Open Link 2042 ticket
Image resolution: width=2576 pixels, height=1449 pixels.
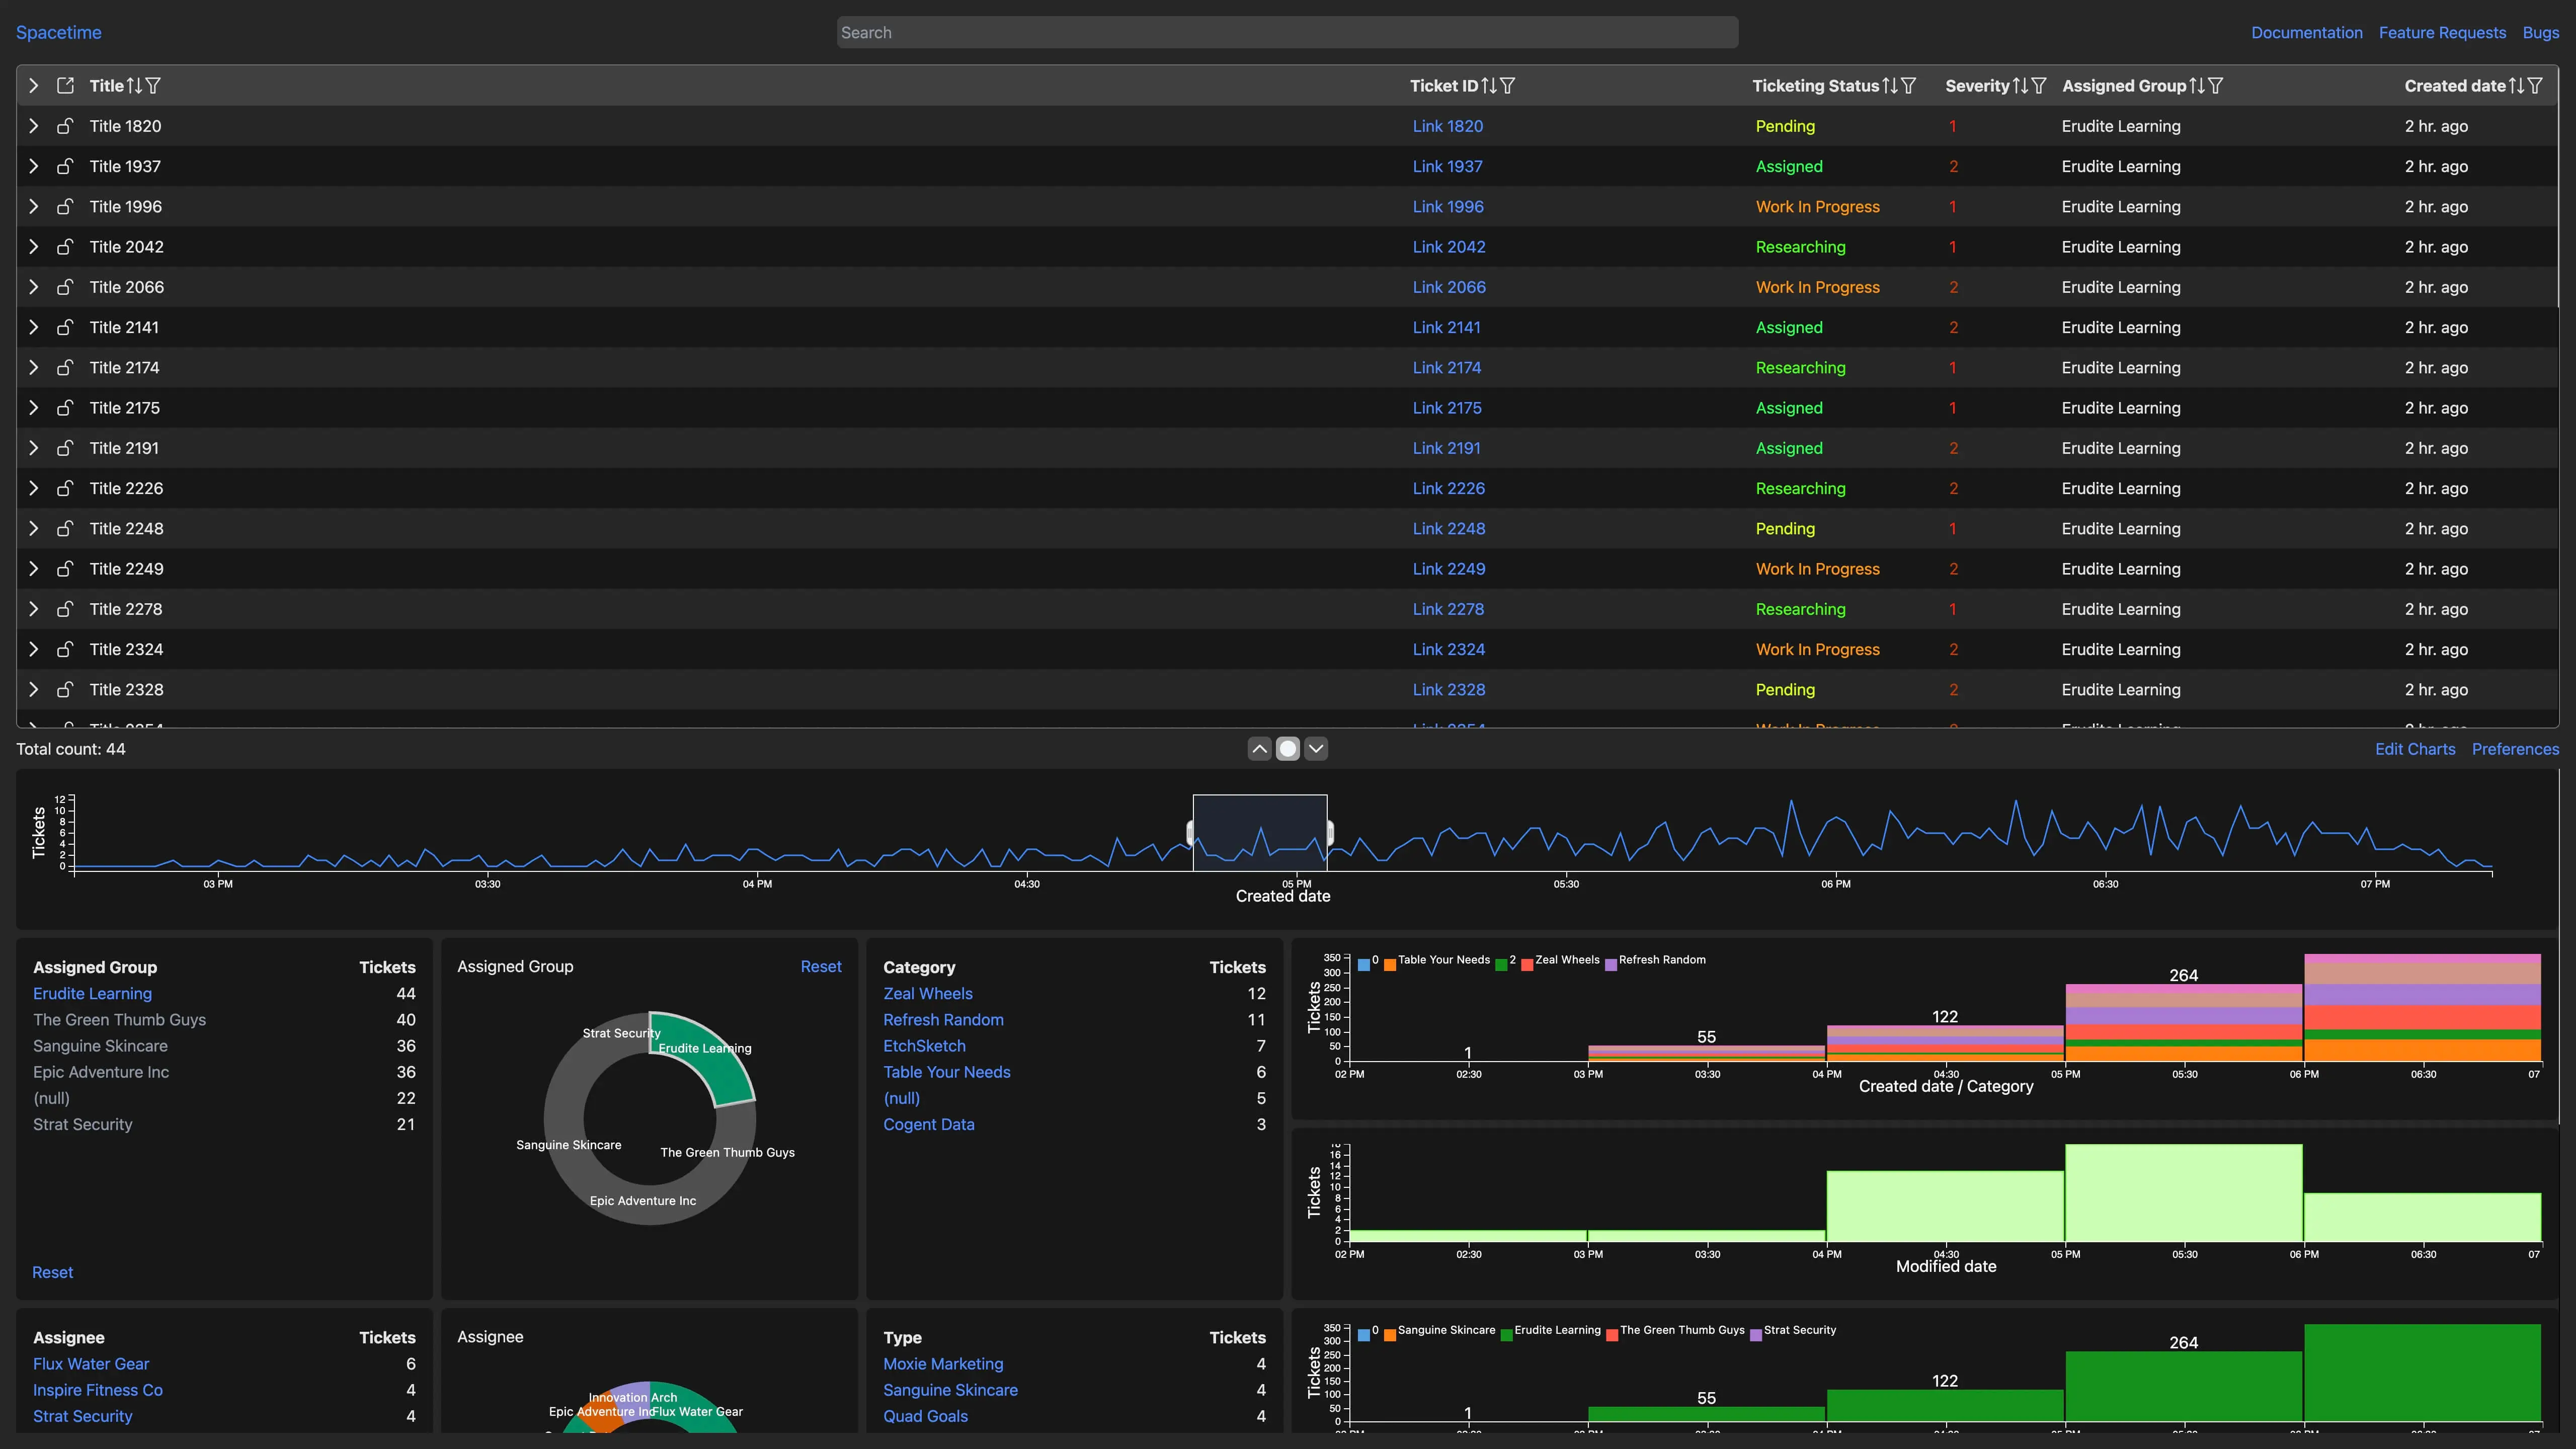pyautogui.click(x=1448, y=247)
